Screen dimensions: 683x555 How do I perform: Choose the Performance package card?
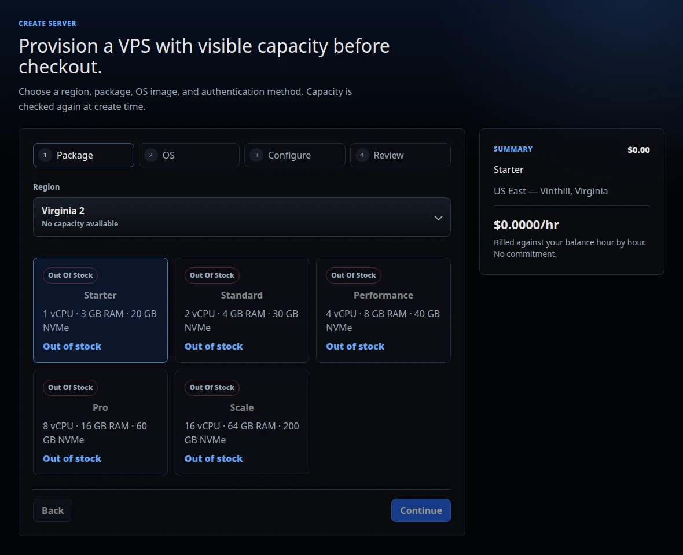tap(383, 310)
